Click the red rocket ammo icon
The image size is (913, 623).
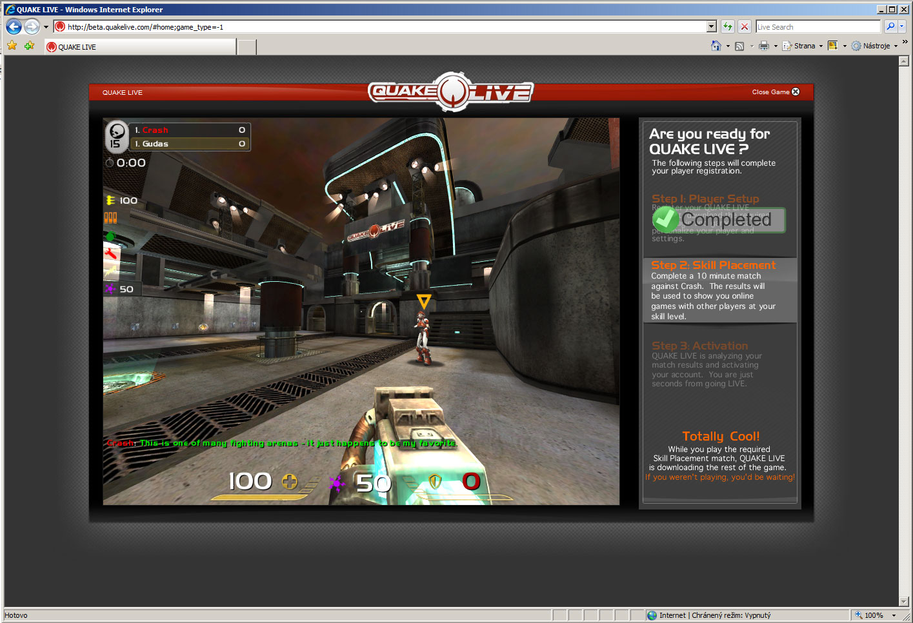tap(110, 253)
